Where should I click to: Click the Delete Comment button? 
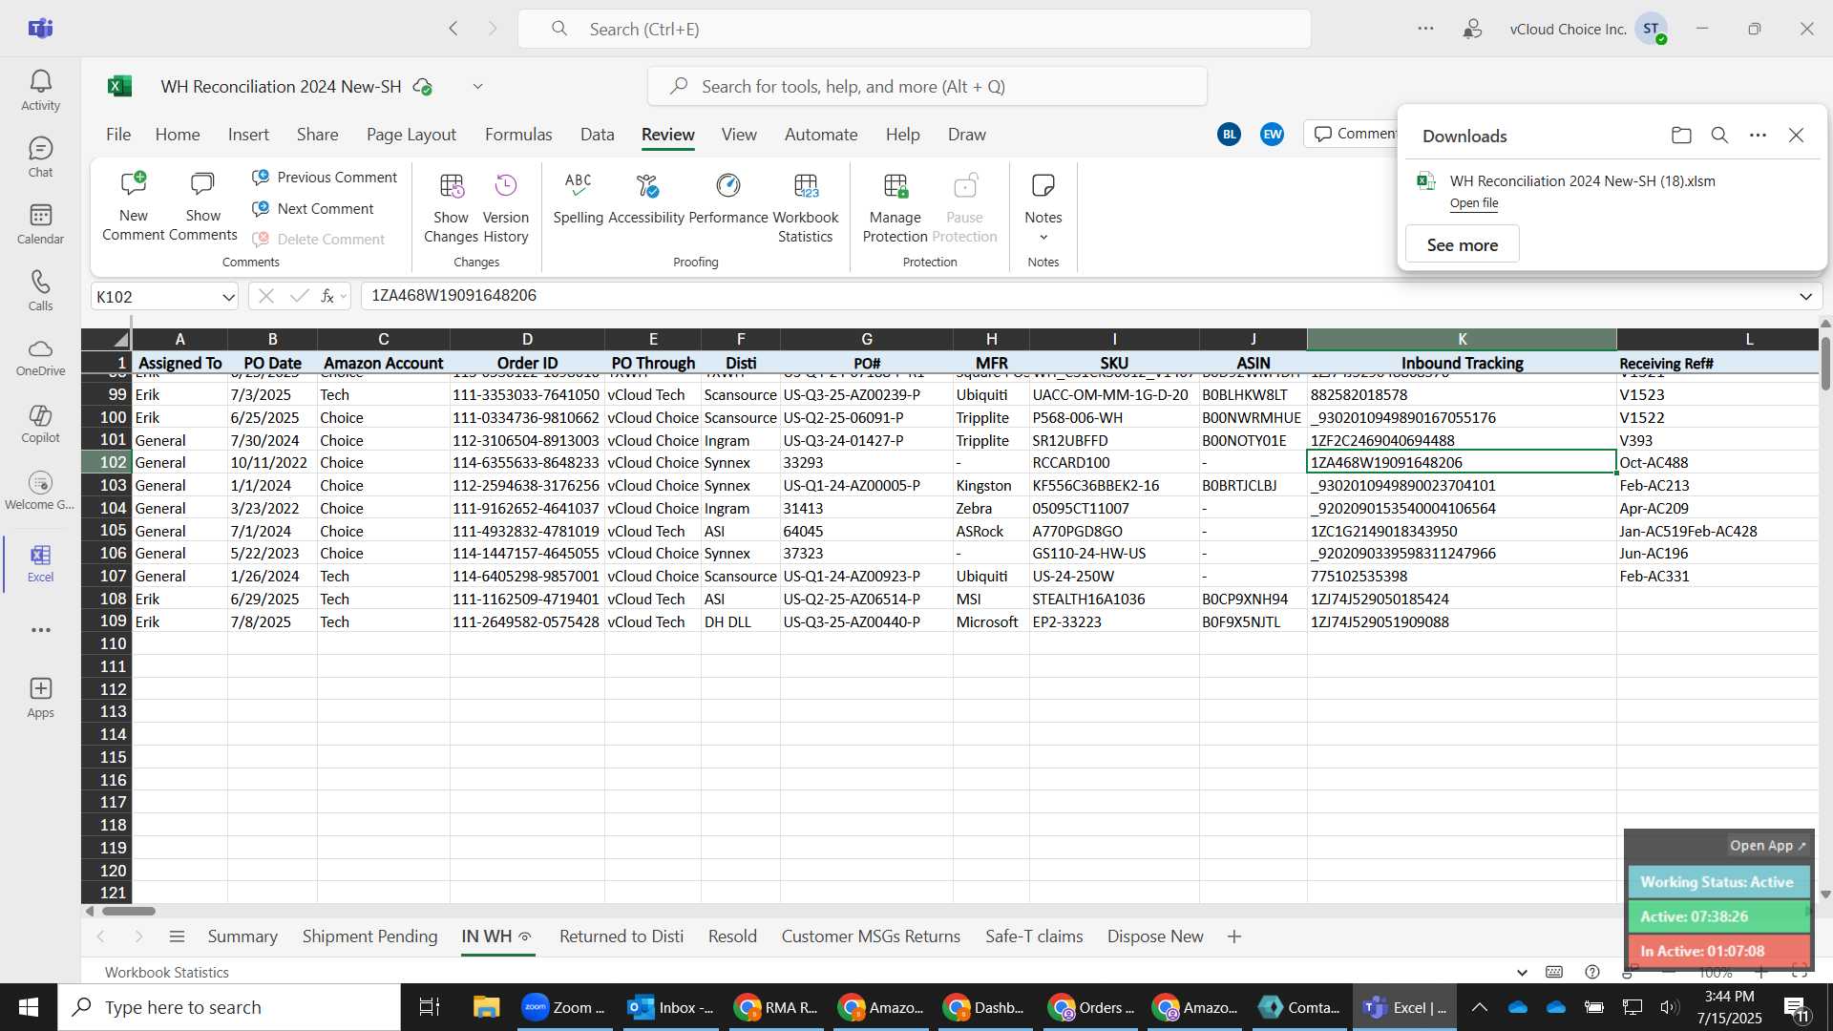(319, 240)
